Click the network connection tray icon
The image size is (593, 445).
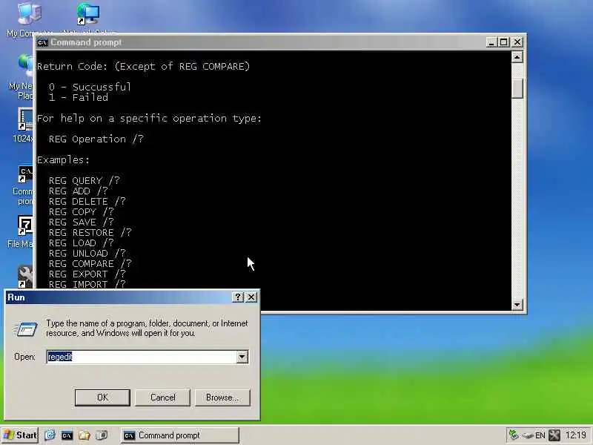tap(514, 435)
